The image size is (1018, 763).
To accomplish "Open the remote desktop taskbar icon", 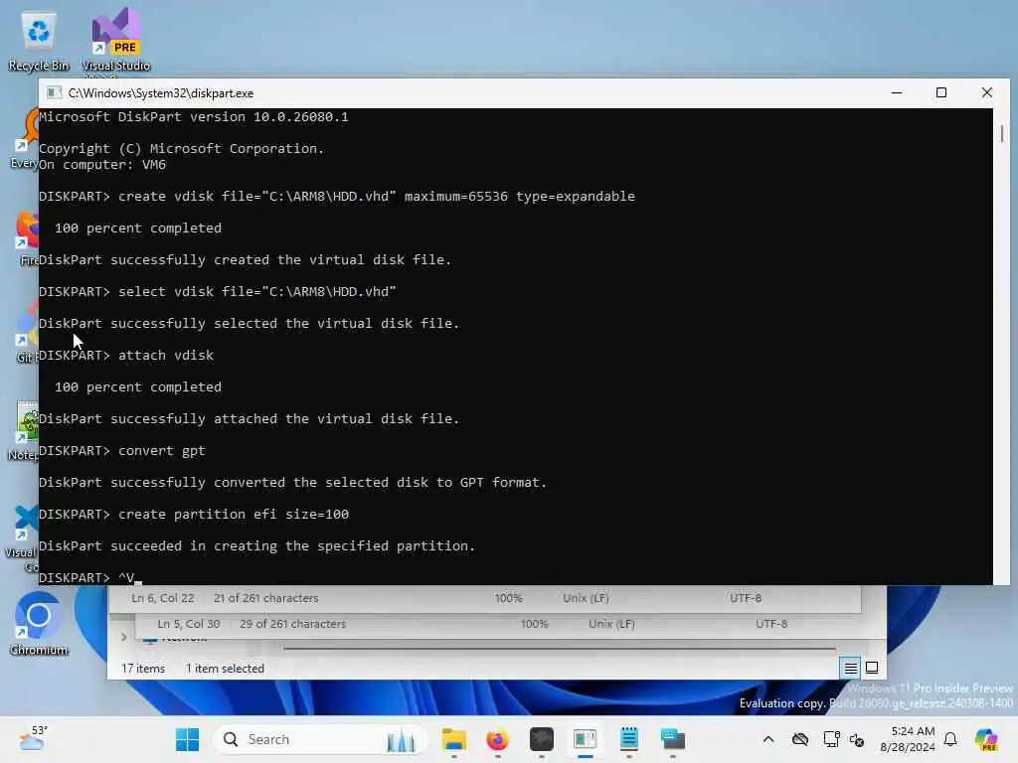I will pos(673,739).
